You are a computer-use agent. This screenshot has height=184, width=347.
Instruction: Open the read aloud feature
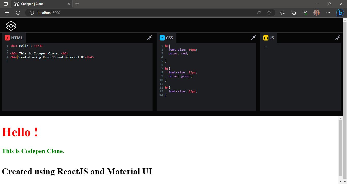[259, 13]
